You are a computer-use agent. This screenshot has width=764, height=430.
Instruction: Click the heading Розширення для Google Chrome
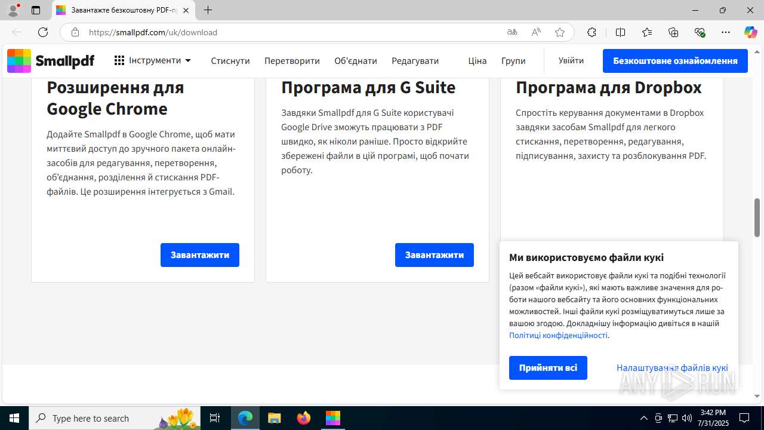115,98
